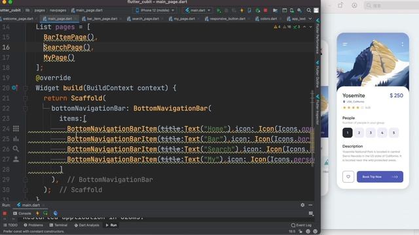Open Run panel layout options icon
The height and width of the screenshot is (235, 419).
(x=311, y=213)
